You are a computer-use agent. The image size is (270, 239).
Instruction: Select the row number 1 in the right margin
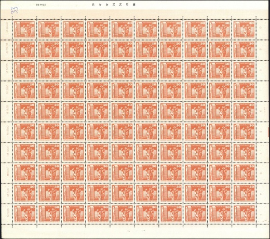point(261,215)
